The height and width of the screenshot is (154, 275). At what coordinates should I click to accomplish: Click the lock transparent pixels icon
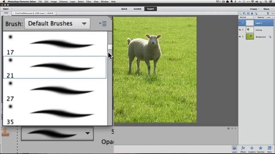(x=256, y=13)
